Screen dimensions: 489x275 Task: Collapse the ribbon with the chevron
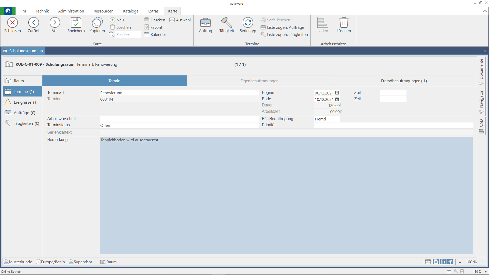pyautogui.click(x=484, y=11)
